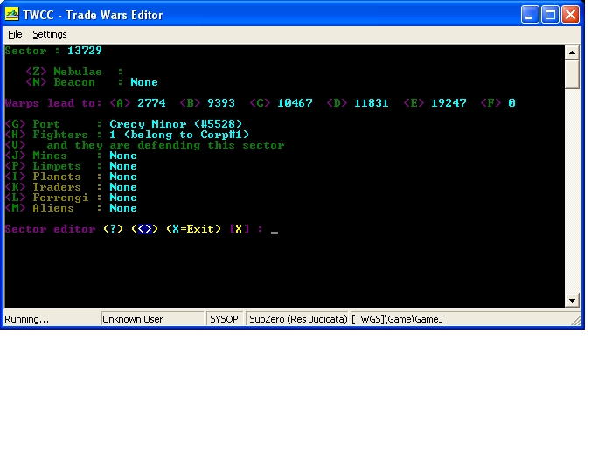Click the SYSOP status bar panel

point(225,319)
